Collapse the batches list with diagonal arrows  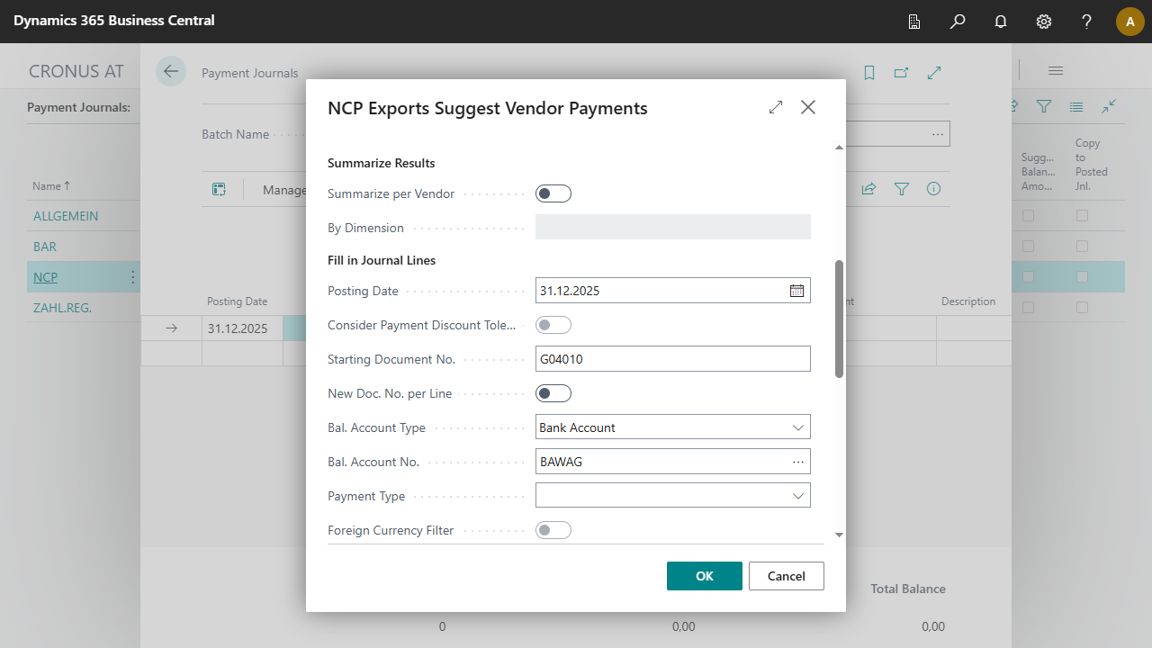[x=1109, y=106]
